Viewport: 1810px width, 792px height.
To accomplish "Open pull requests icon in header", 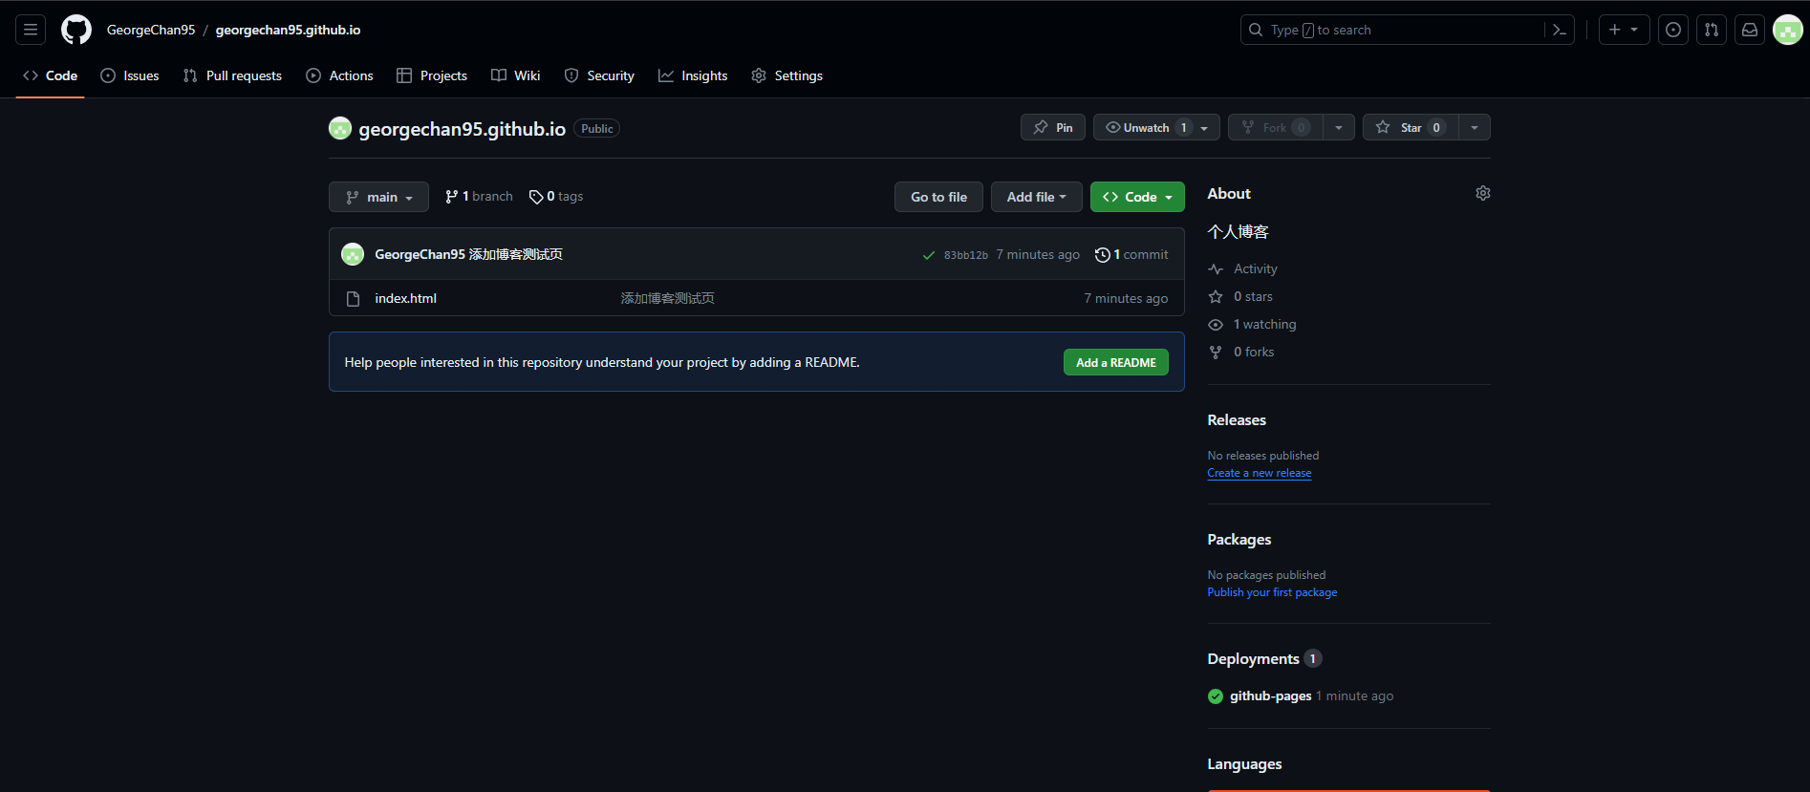I will (1712, 30).
